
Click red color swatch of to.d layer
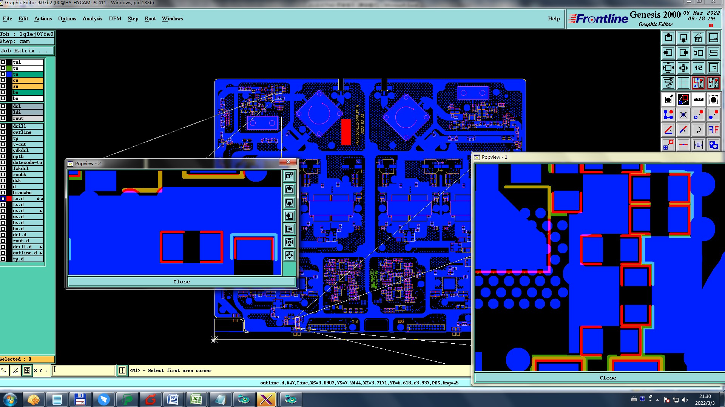pyautogui.click(x=9, y=199)
